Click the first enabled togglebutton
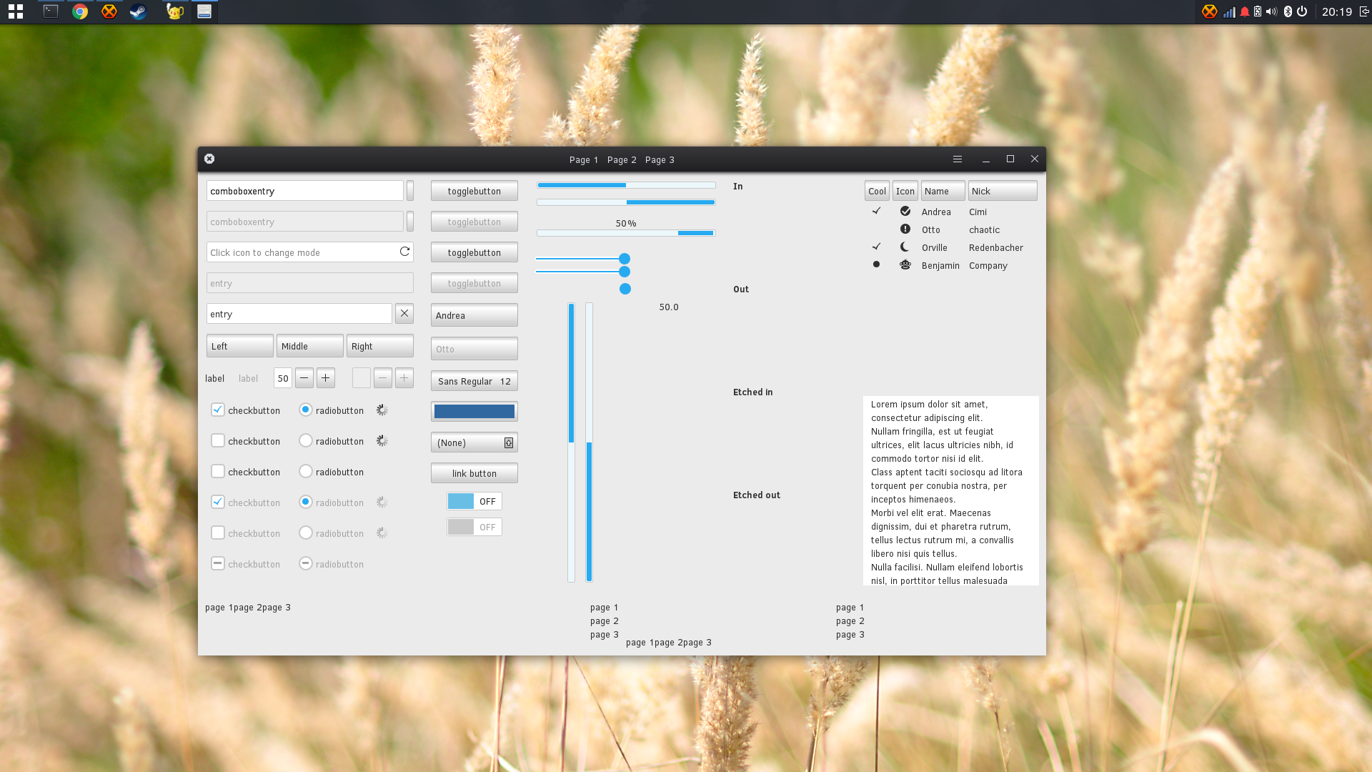Screen dimensions: 1372x772 pyautogui.click(x=474, y=191)
